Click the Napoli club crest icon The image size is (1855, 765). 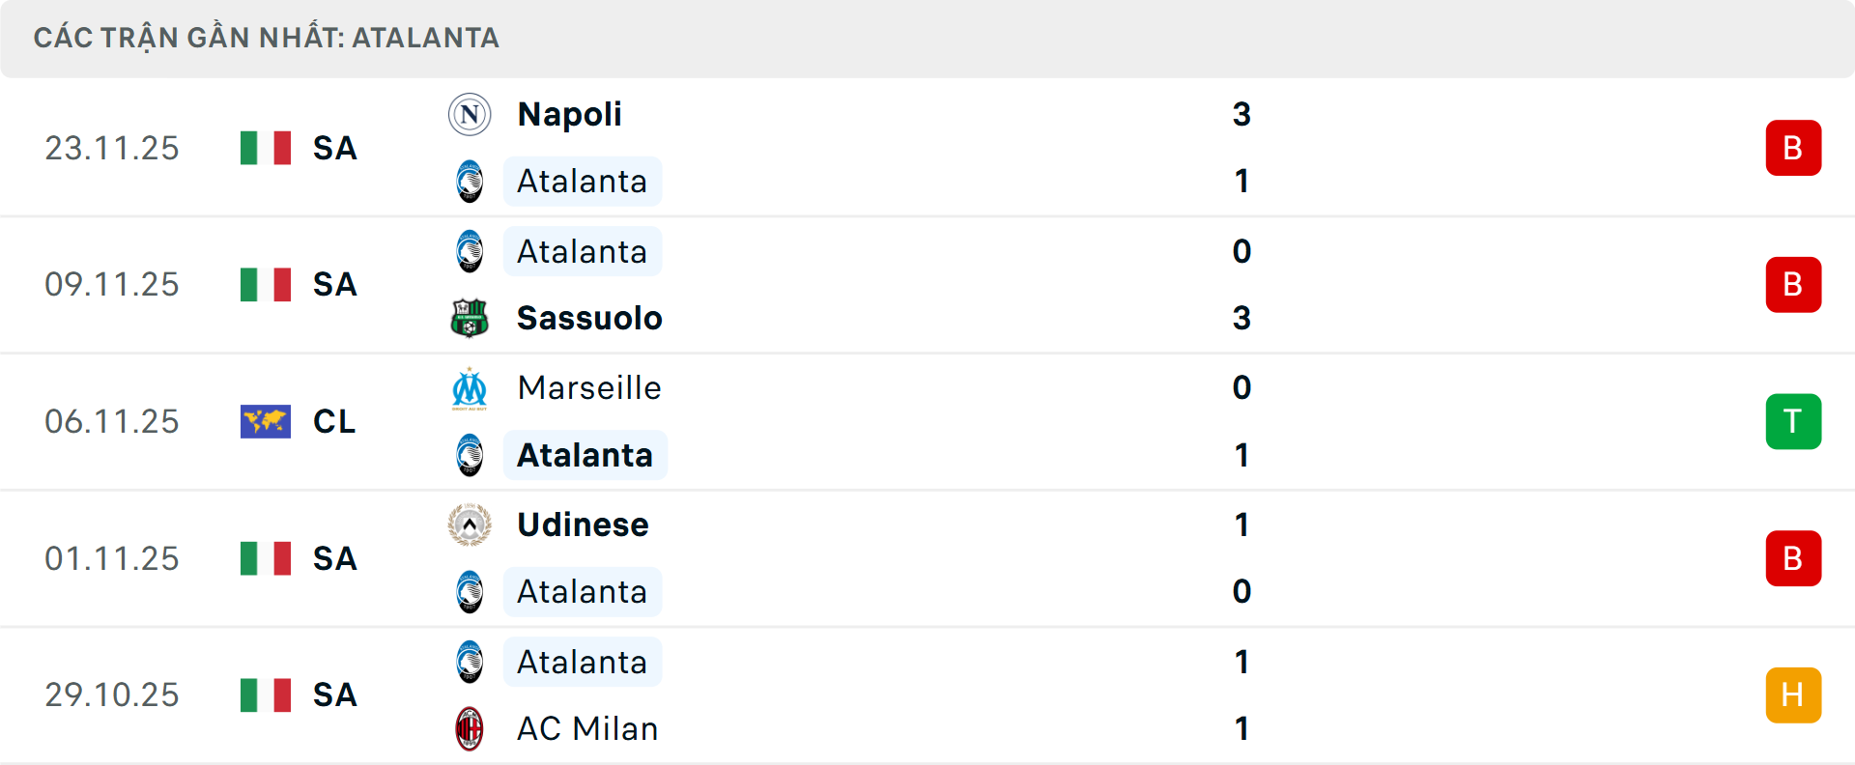point(470,114)
